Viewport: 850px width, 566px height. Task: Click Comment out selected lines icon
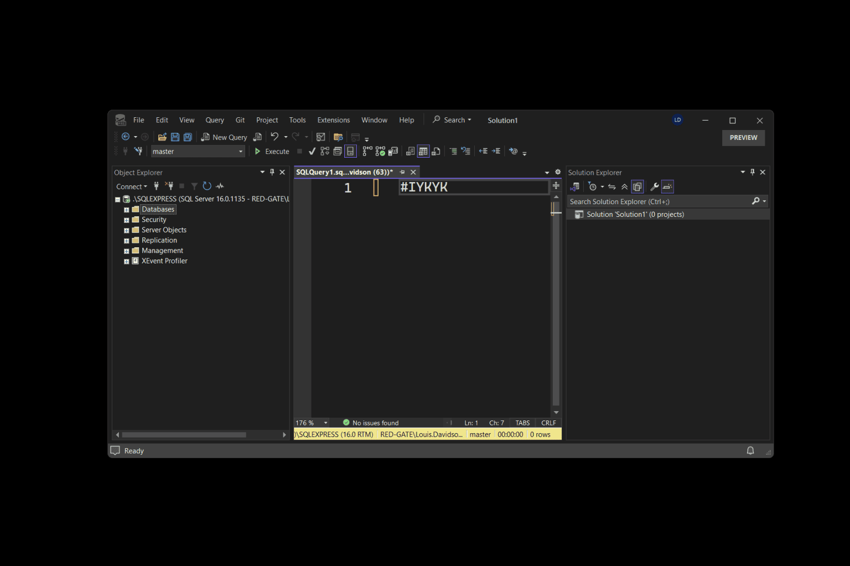click(x=453, y=152)
